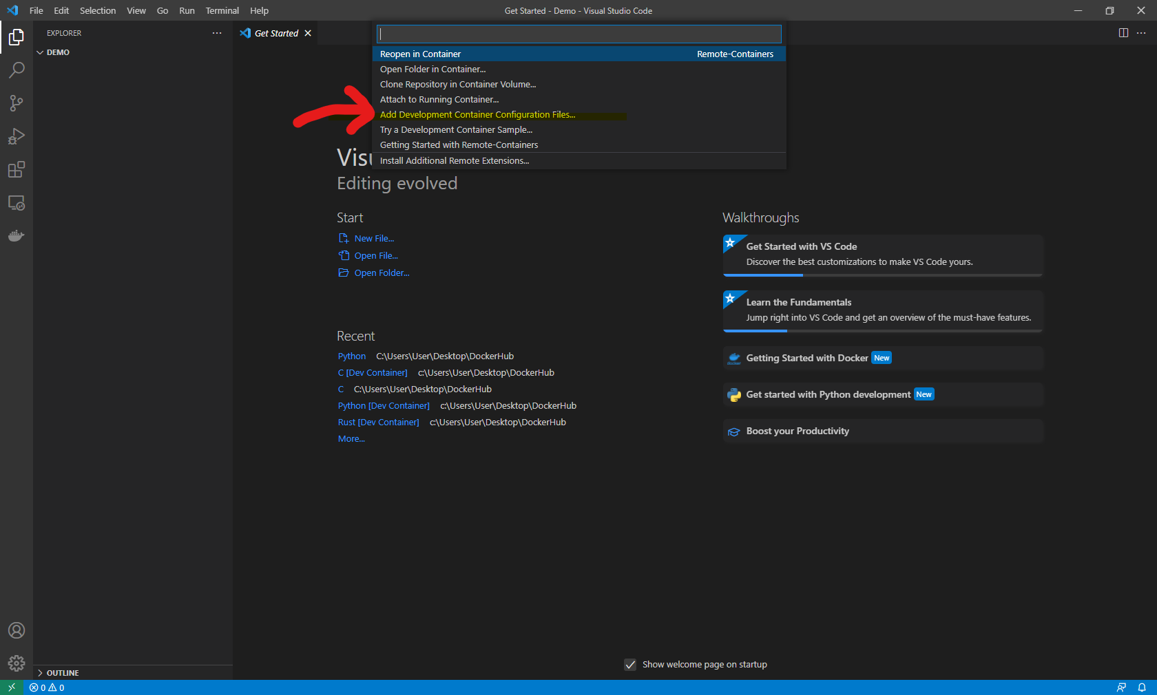The width and height of the screenshot is (1157, 695).
Task: Open the Run and Debug view
Action: point(16,136)
